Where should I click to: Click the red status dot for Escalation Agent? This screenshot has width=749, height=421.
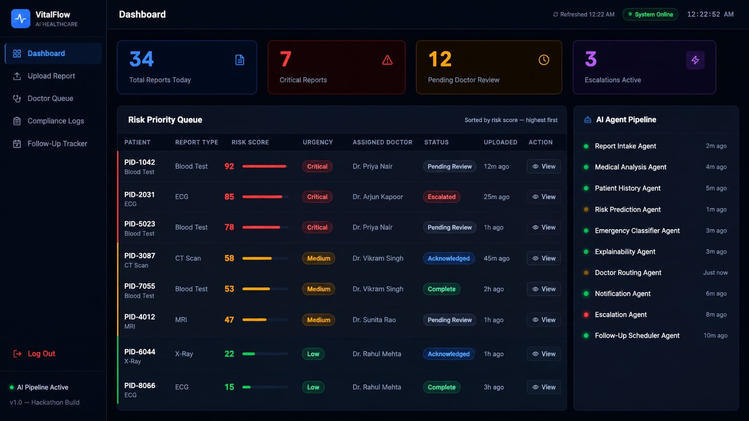586,315
